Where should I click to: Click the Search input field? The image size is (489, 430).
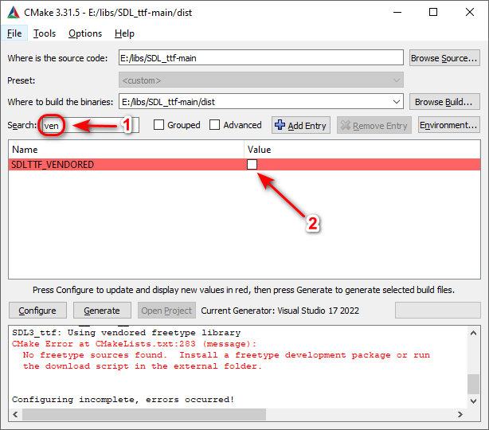[x=89, y=125]
